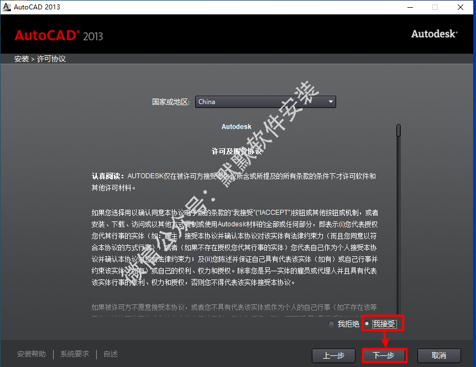Click the Autodesk logo in header

click(x=434, y=34)
